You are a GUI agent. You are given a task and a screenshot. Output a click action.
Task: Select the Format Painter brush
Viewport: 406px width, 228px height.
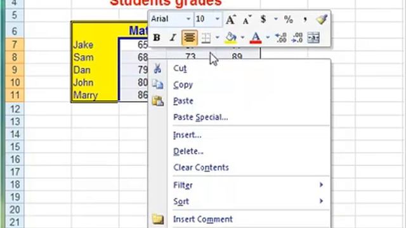tap(322, 20)
